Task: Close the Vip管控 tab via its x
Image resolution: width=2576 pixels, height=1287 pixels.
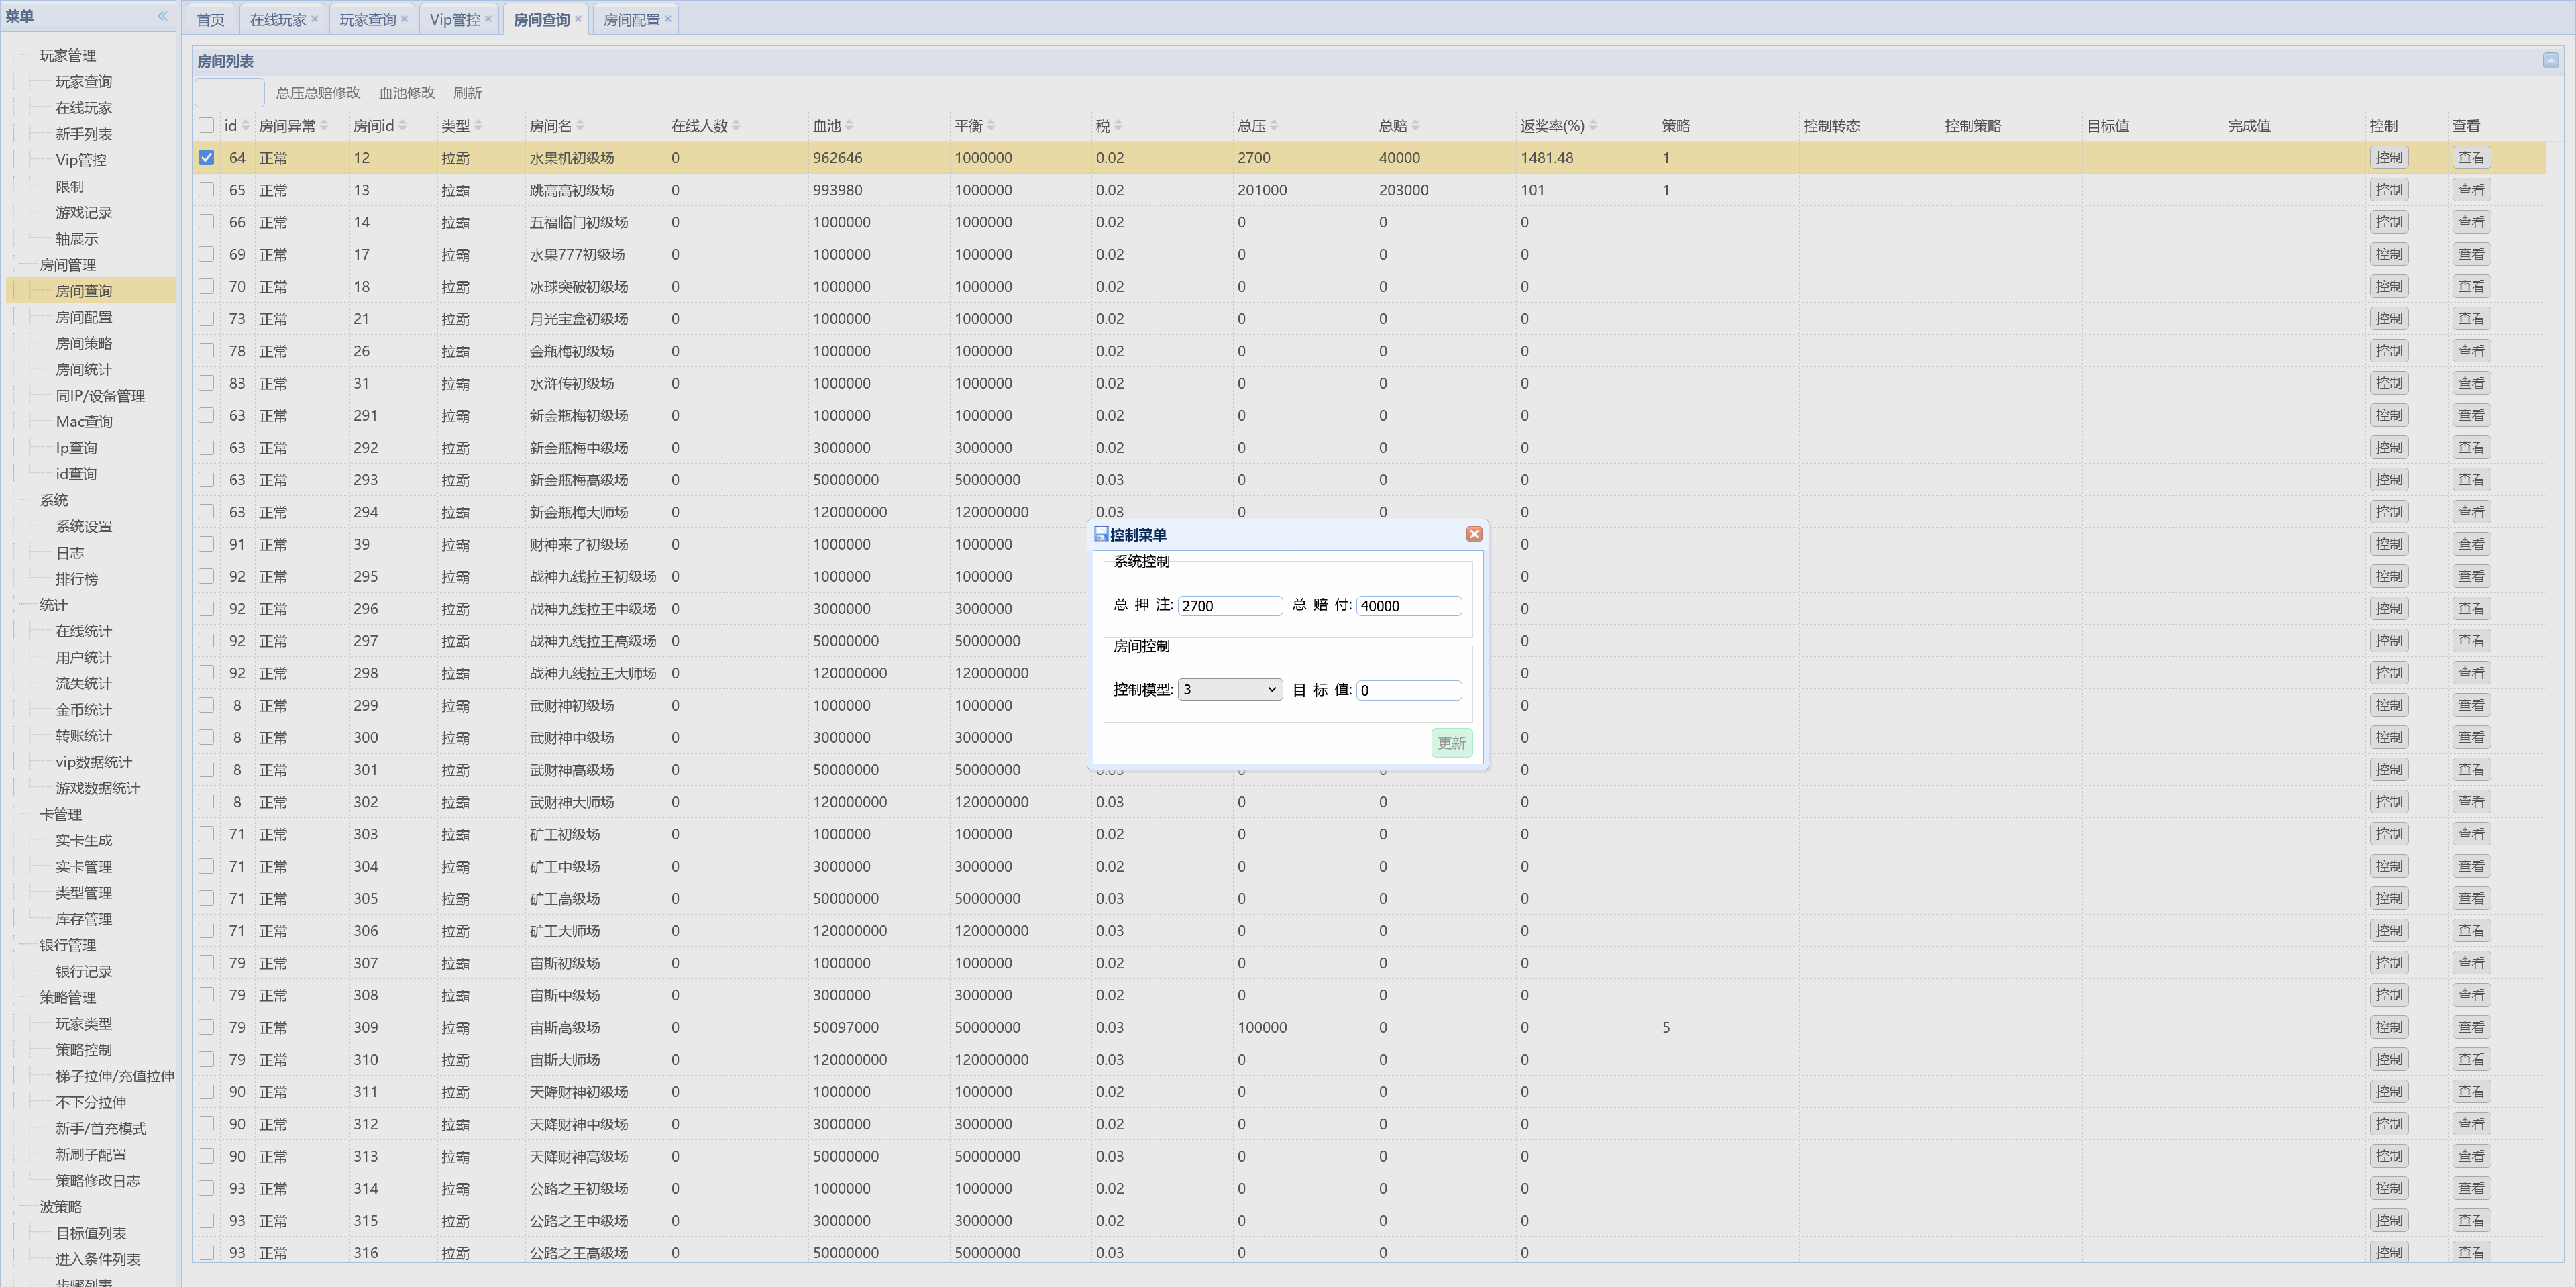Action: (x=488, y=19)
